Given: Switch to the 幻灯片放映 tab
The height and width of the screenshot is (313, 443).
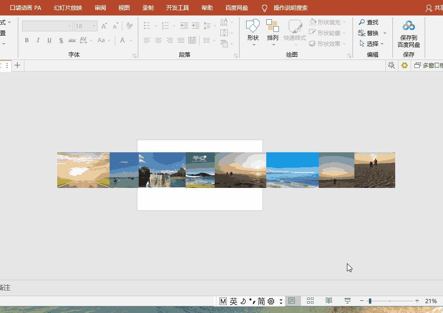Looking at the screenshot, I should (x=68, y=7).
